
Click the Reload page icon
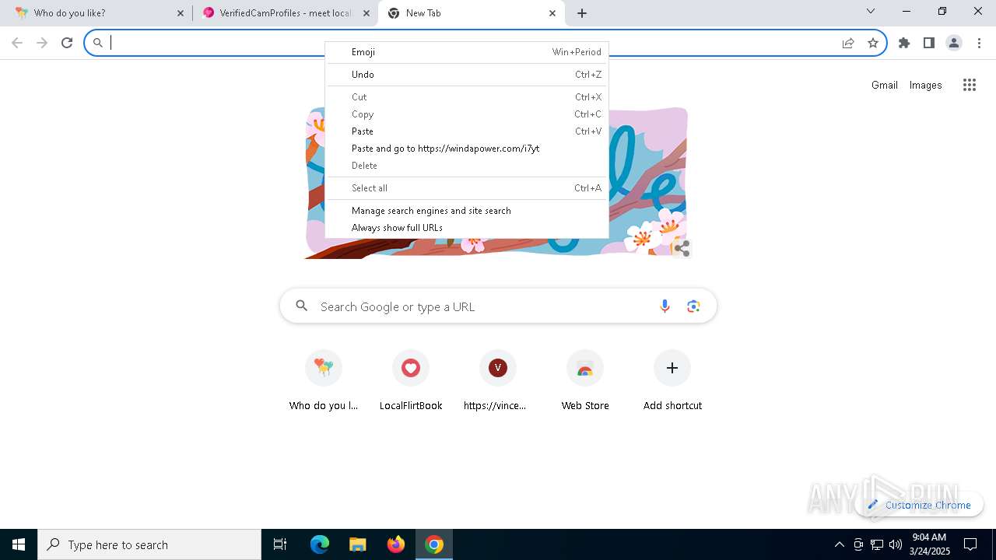(x=67, y=43)
